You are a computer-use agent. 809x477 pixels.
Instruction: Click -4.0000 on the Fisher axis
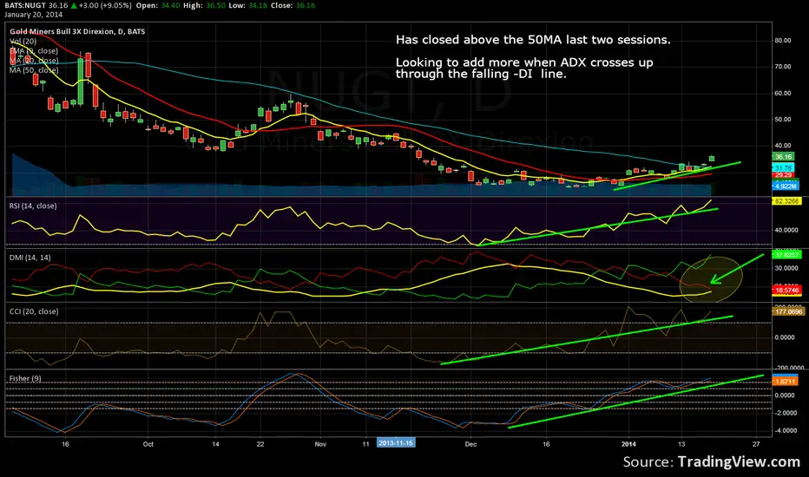pos(785,430)
